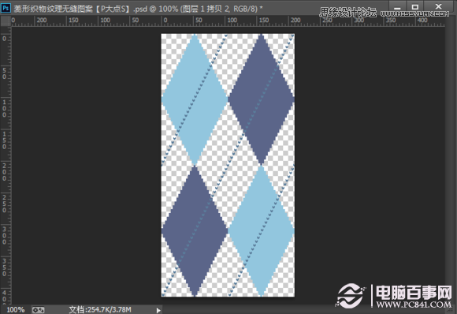Click the document title 菱形织物纹理无缝图案 in the title bar

point(53,9)
